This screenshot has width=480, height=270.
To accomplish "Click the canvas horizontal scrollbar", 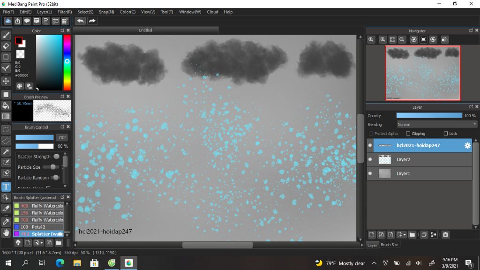I will pyautogui.click(x=217, y=245).
